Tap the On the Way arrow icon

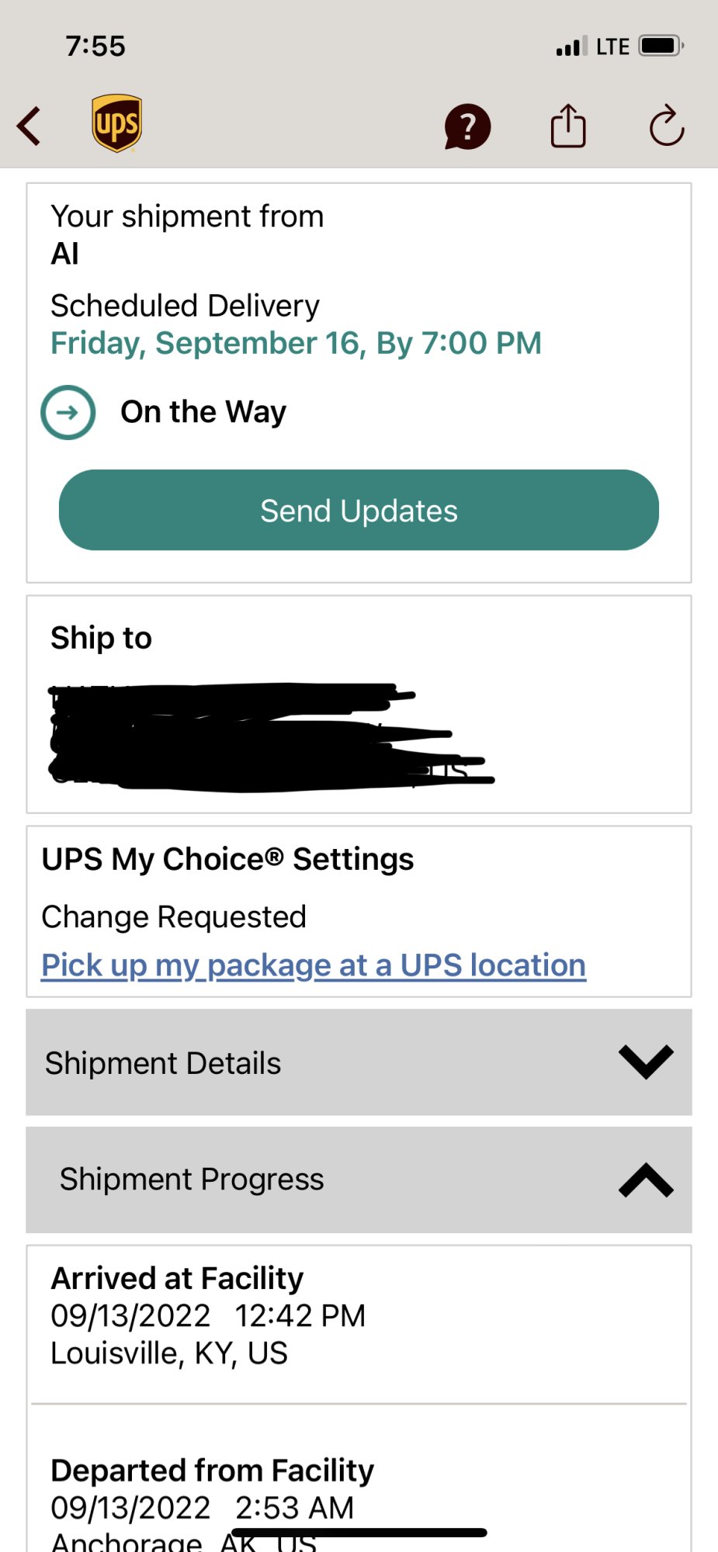68,412
